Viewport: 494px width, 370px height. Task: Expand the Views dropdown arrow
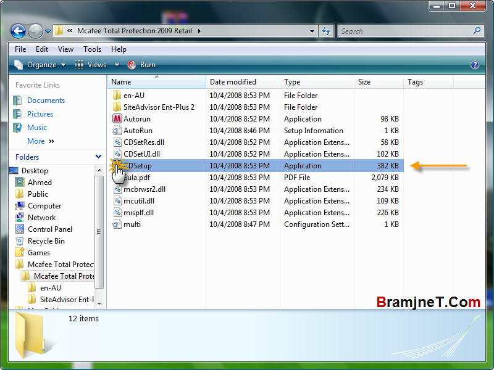(117, 65)
